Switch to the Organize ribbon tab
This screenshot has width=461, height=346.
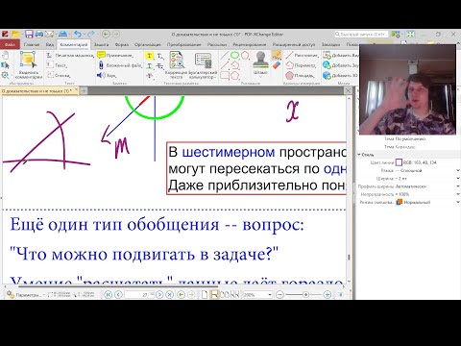click(x=148, y=44)
